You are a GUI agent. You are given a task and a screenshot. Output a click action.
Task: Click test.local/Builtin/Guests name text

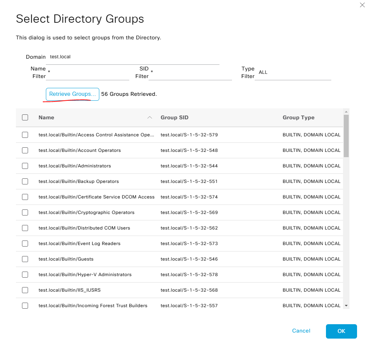click(66, 259)
